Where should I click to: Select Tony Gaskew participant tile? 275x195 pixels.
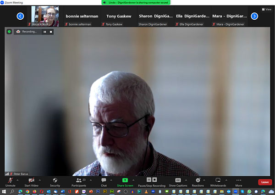tap(119, 16)
